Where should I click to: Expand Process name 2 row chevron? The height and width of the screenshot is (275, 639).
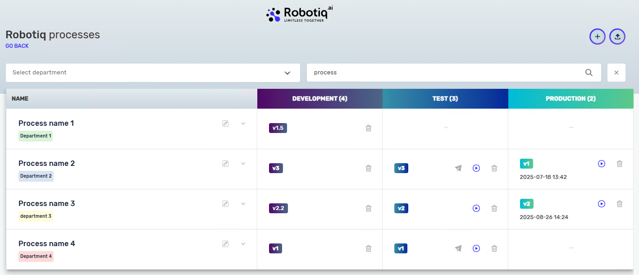243,164
